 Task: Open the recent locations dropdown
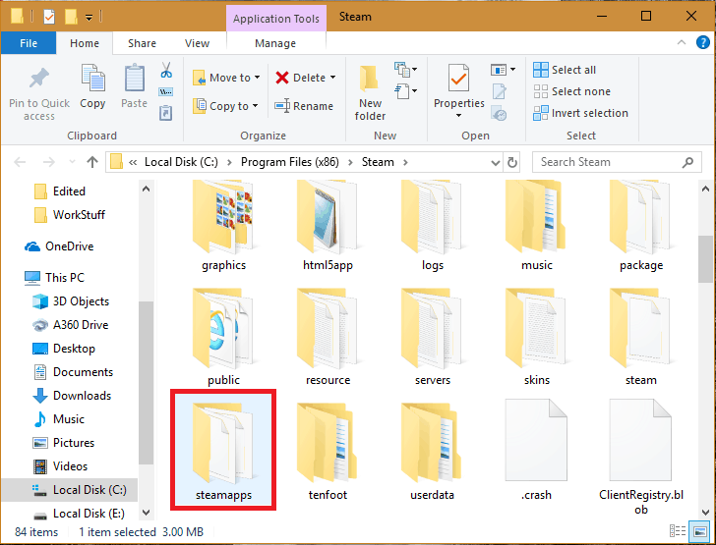coord(72,162)
